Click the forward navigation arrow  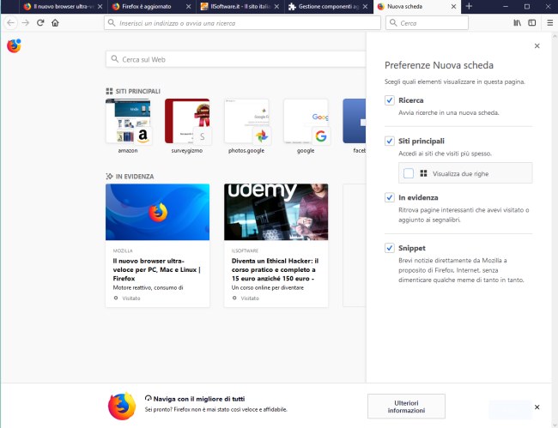point(25,23)
